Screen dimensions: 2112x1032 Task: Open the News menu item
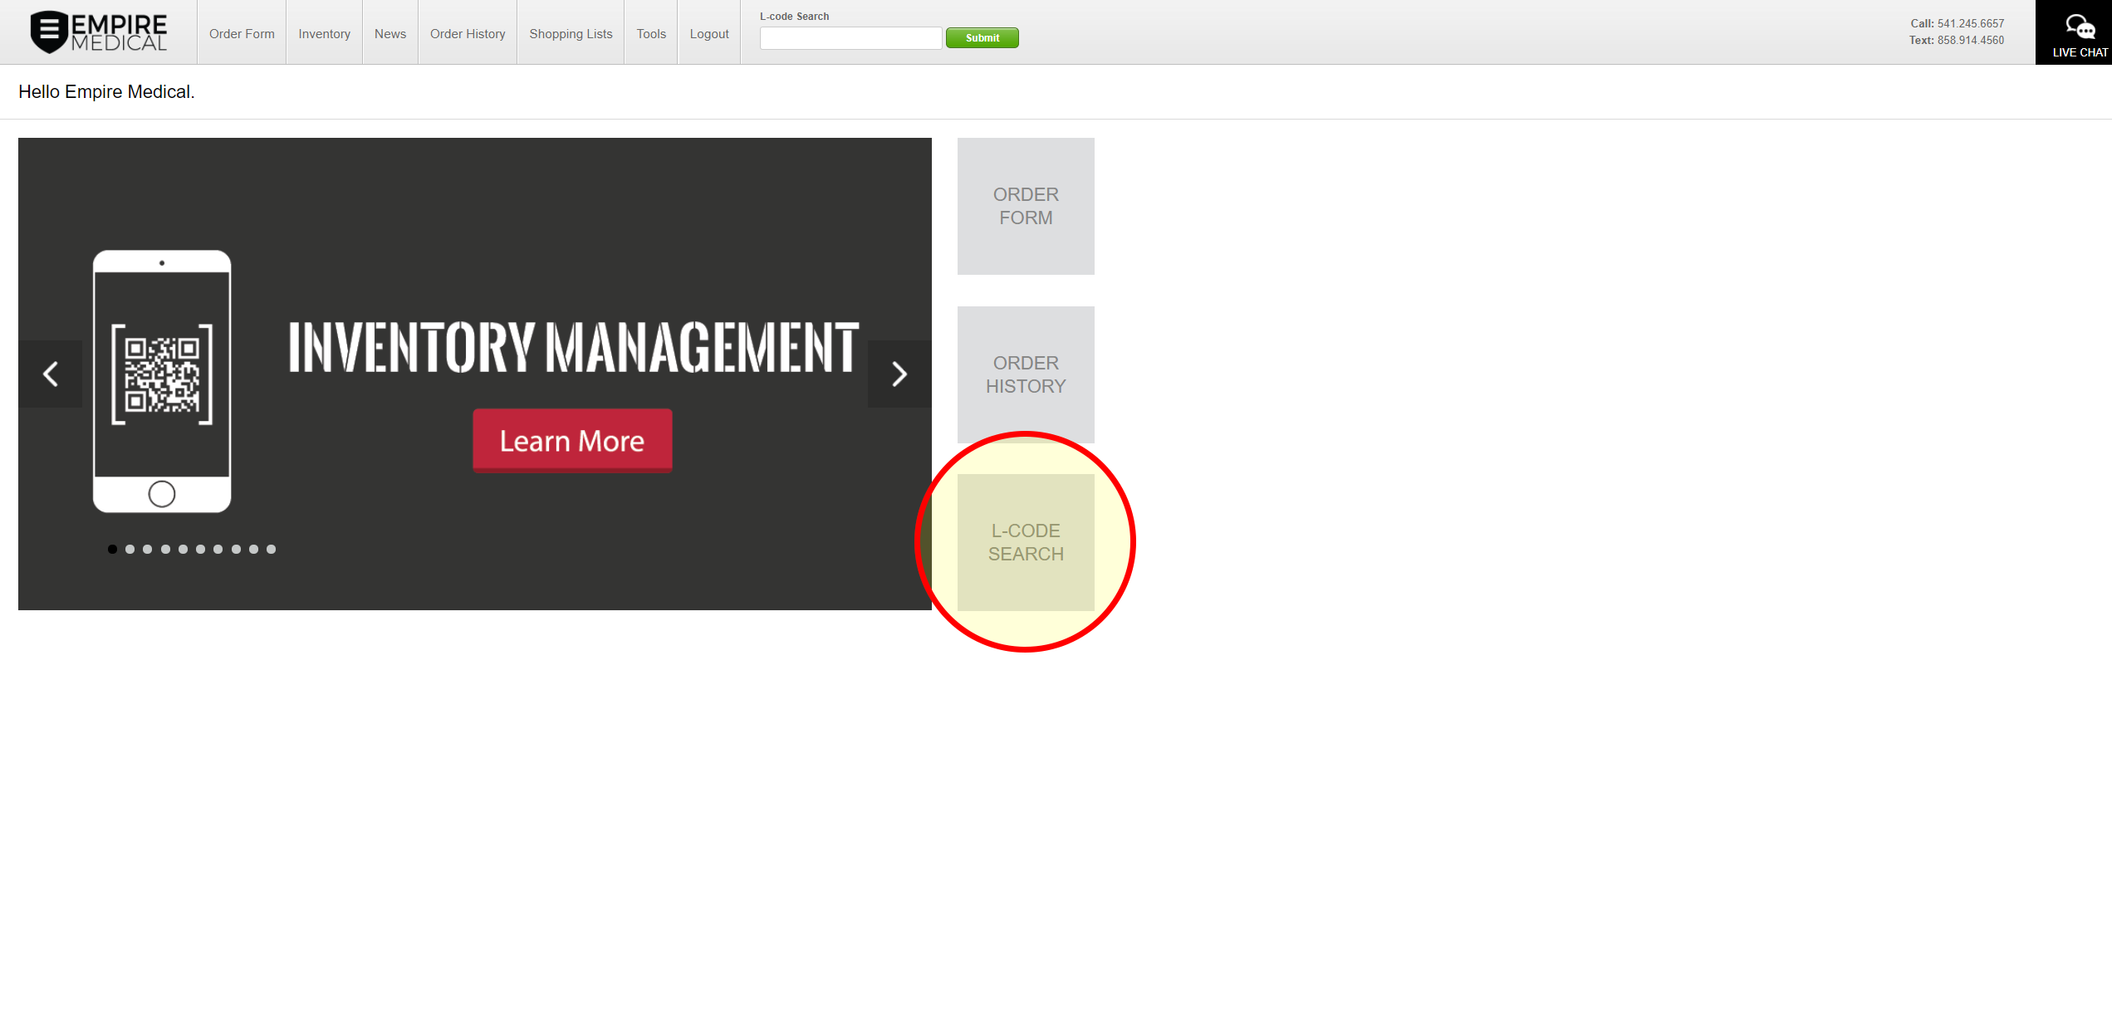point(390,33)
